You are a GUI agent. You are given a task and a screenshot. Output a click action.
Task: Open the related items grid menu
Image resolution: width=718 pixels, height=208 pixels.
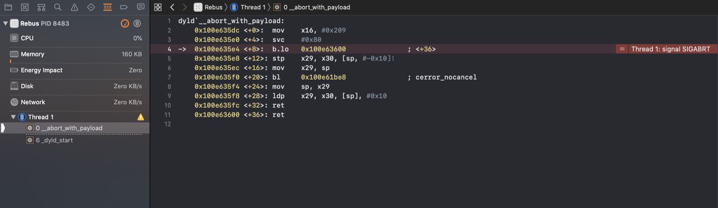click(x=158, y=7)
